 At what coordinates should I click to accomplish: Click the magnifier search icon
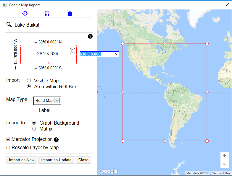pos(9,25)
